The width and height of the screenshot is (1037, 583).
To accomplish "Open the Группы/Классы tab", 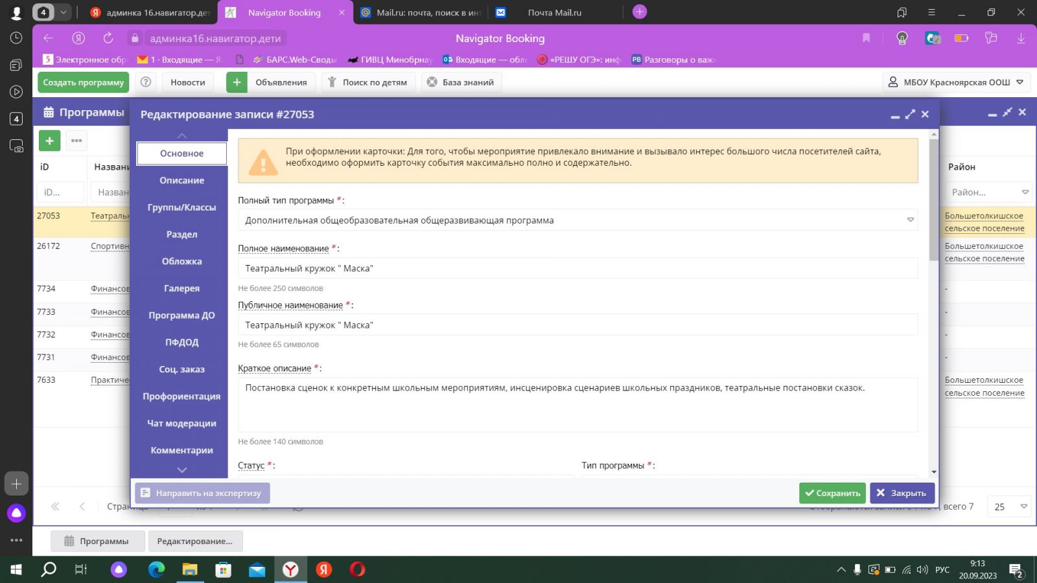I will click(181, 207).
